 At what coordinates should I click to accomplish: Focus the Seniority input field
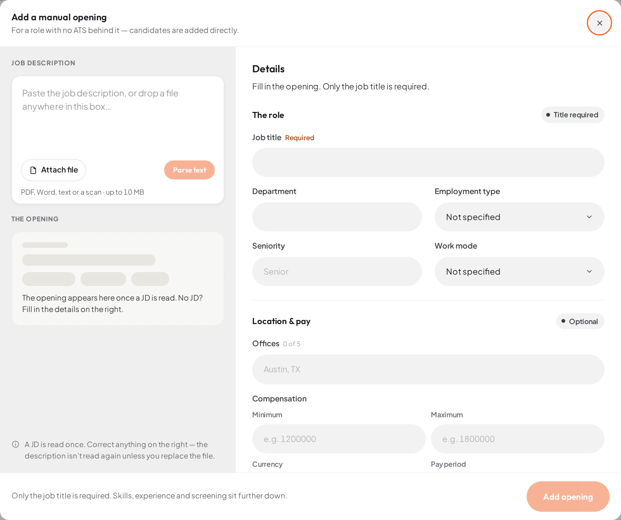click(x=337, y=271)
